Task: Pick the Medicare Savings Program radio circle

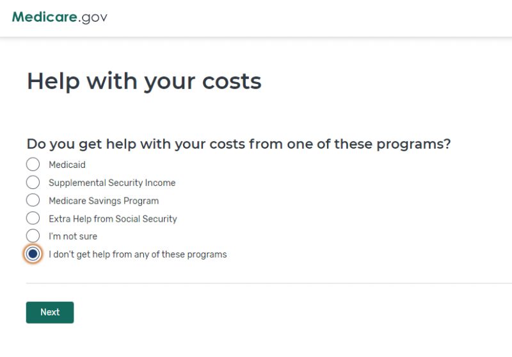Action: [33, 200]
